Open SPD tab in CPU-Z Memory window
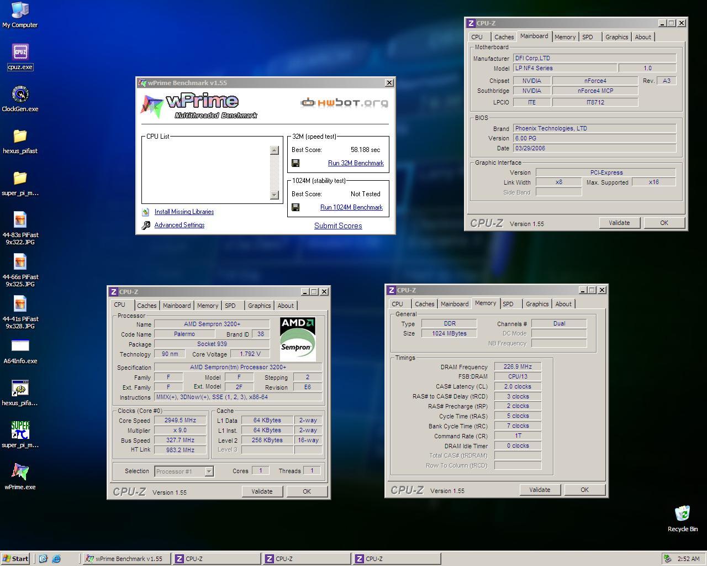This screenshot has width=707, height=566. pos(508,304)
